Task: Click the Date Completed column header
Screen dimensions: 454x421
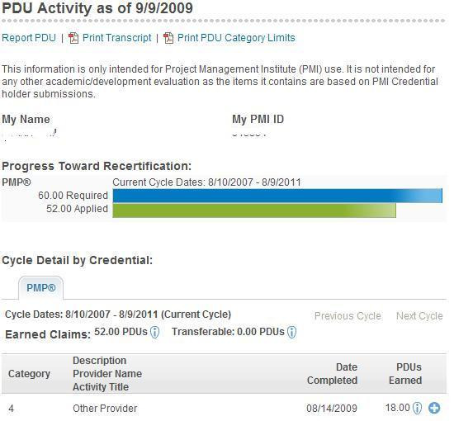Action: pyautogui.click(x=332, y=374)
